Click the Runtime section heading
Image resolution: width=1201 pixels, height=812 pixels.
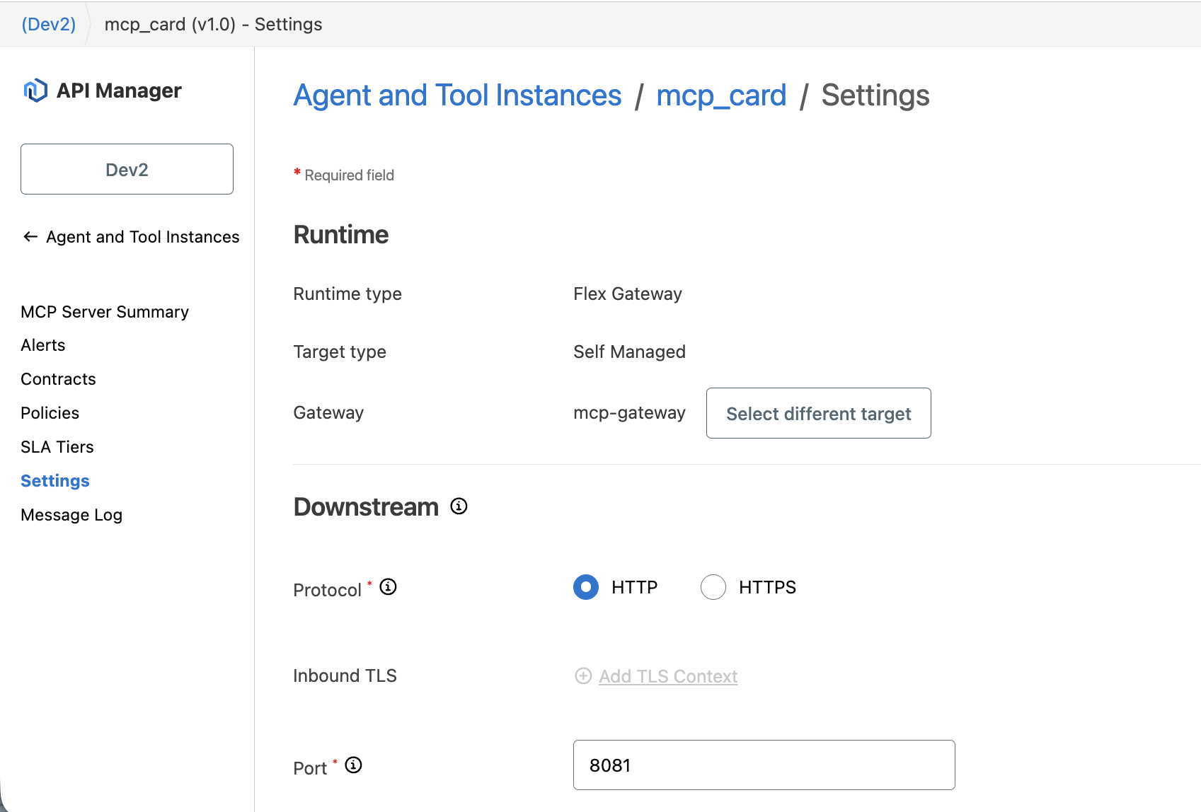point(341,235)
